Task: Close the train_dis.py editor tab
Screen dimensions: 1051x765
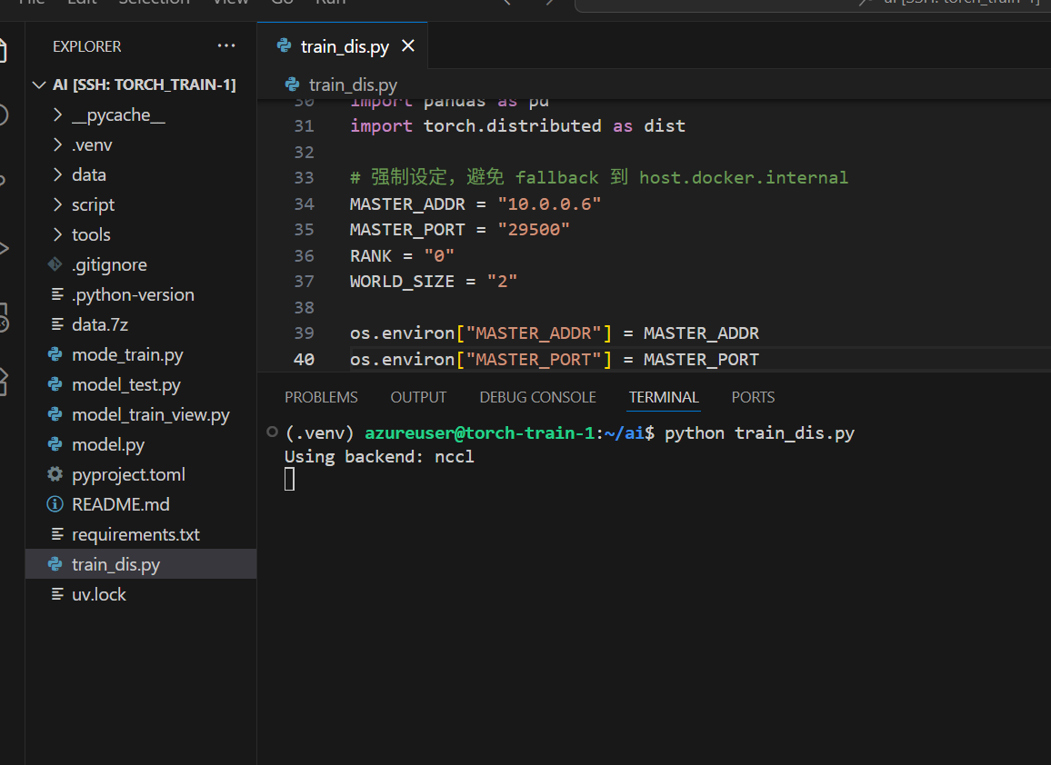Action: tap(408, 46)
